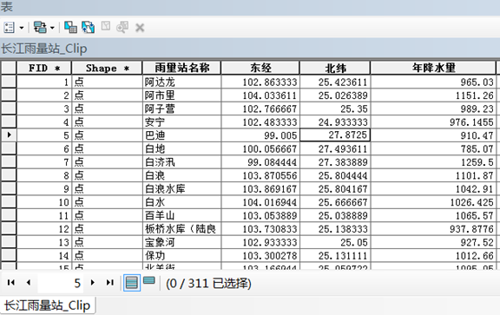Click the 北纬 column header
500x315 pixels.
[335, 68]
